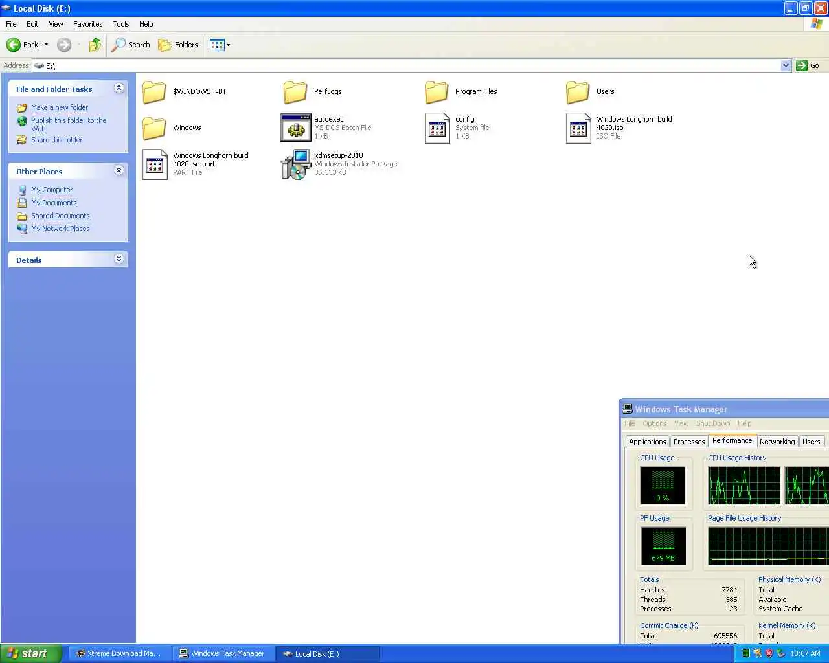Click the PF Usage meter
Screen dimensions: 829x663
(663, 546)
